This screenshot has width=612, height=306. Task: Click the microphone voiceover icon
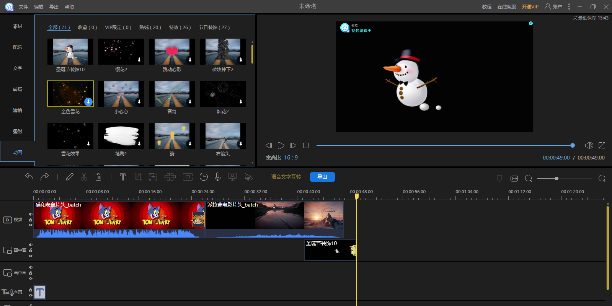(217, 177)
